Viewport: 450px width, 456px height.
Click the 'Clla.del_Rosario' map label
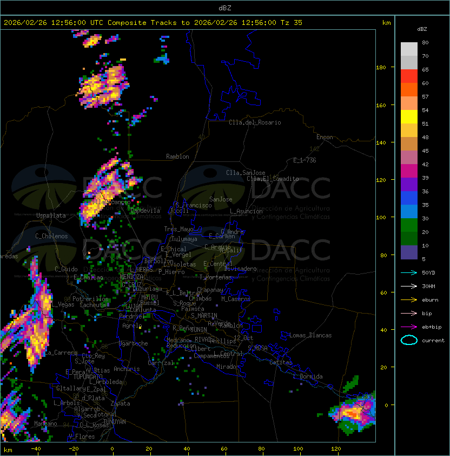255,122
